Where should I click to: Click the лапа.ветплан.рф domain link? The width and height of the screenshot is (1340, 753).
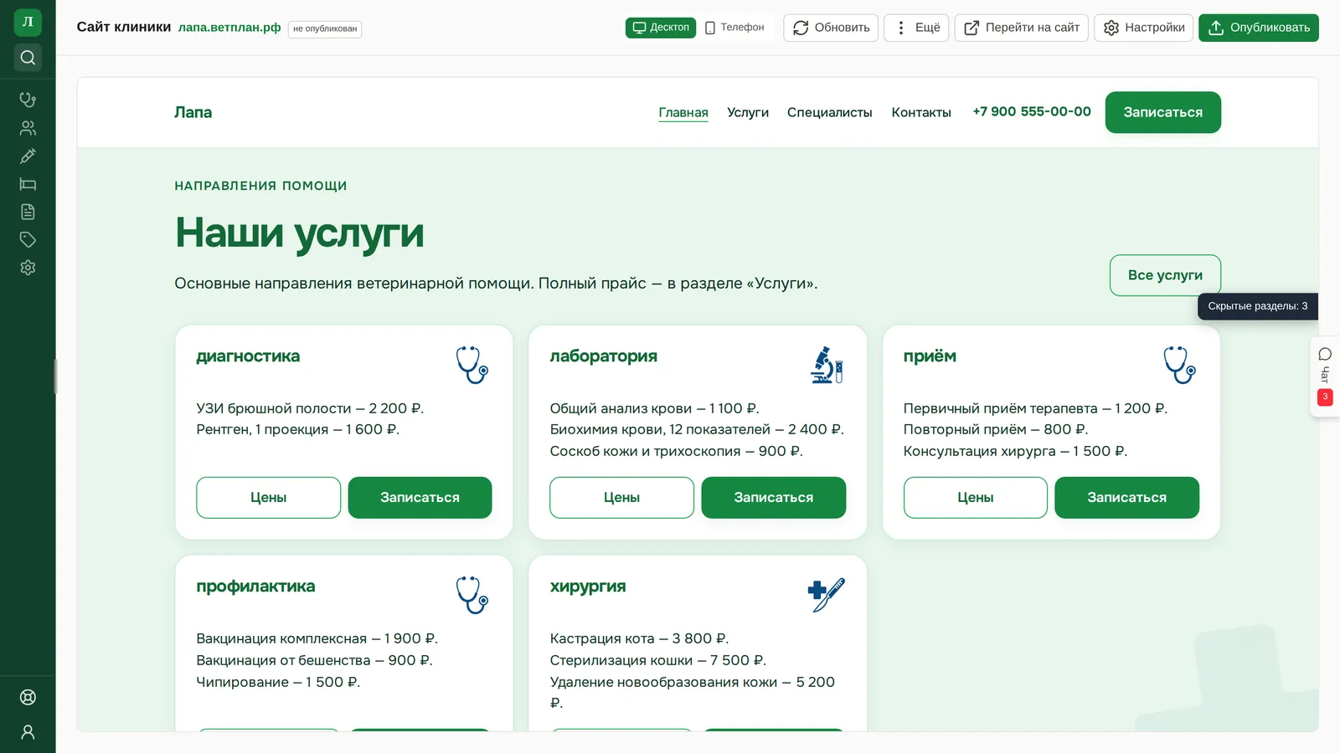229,28
